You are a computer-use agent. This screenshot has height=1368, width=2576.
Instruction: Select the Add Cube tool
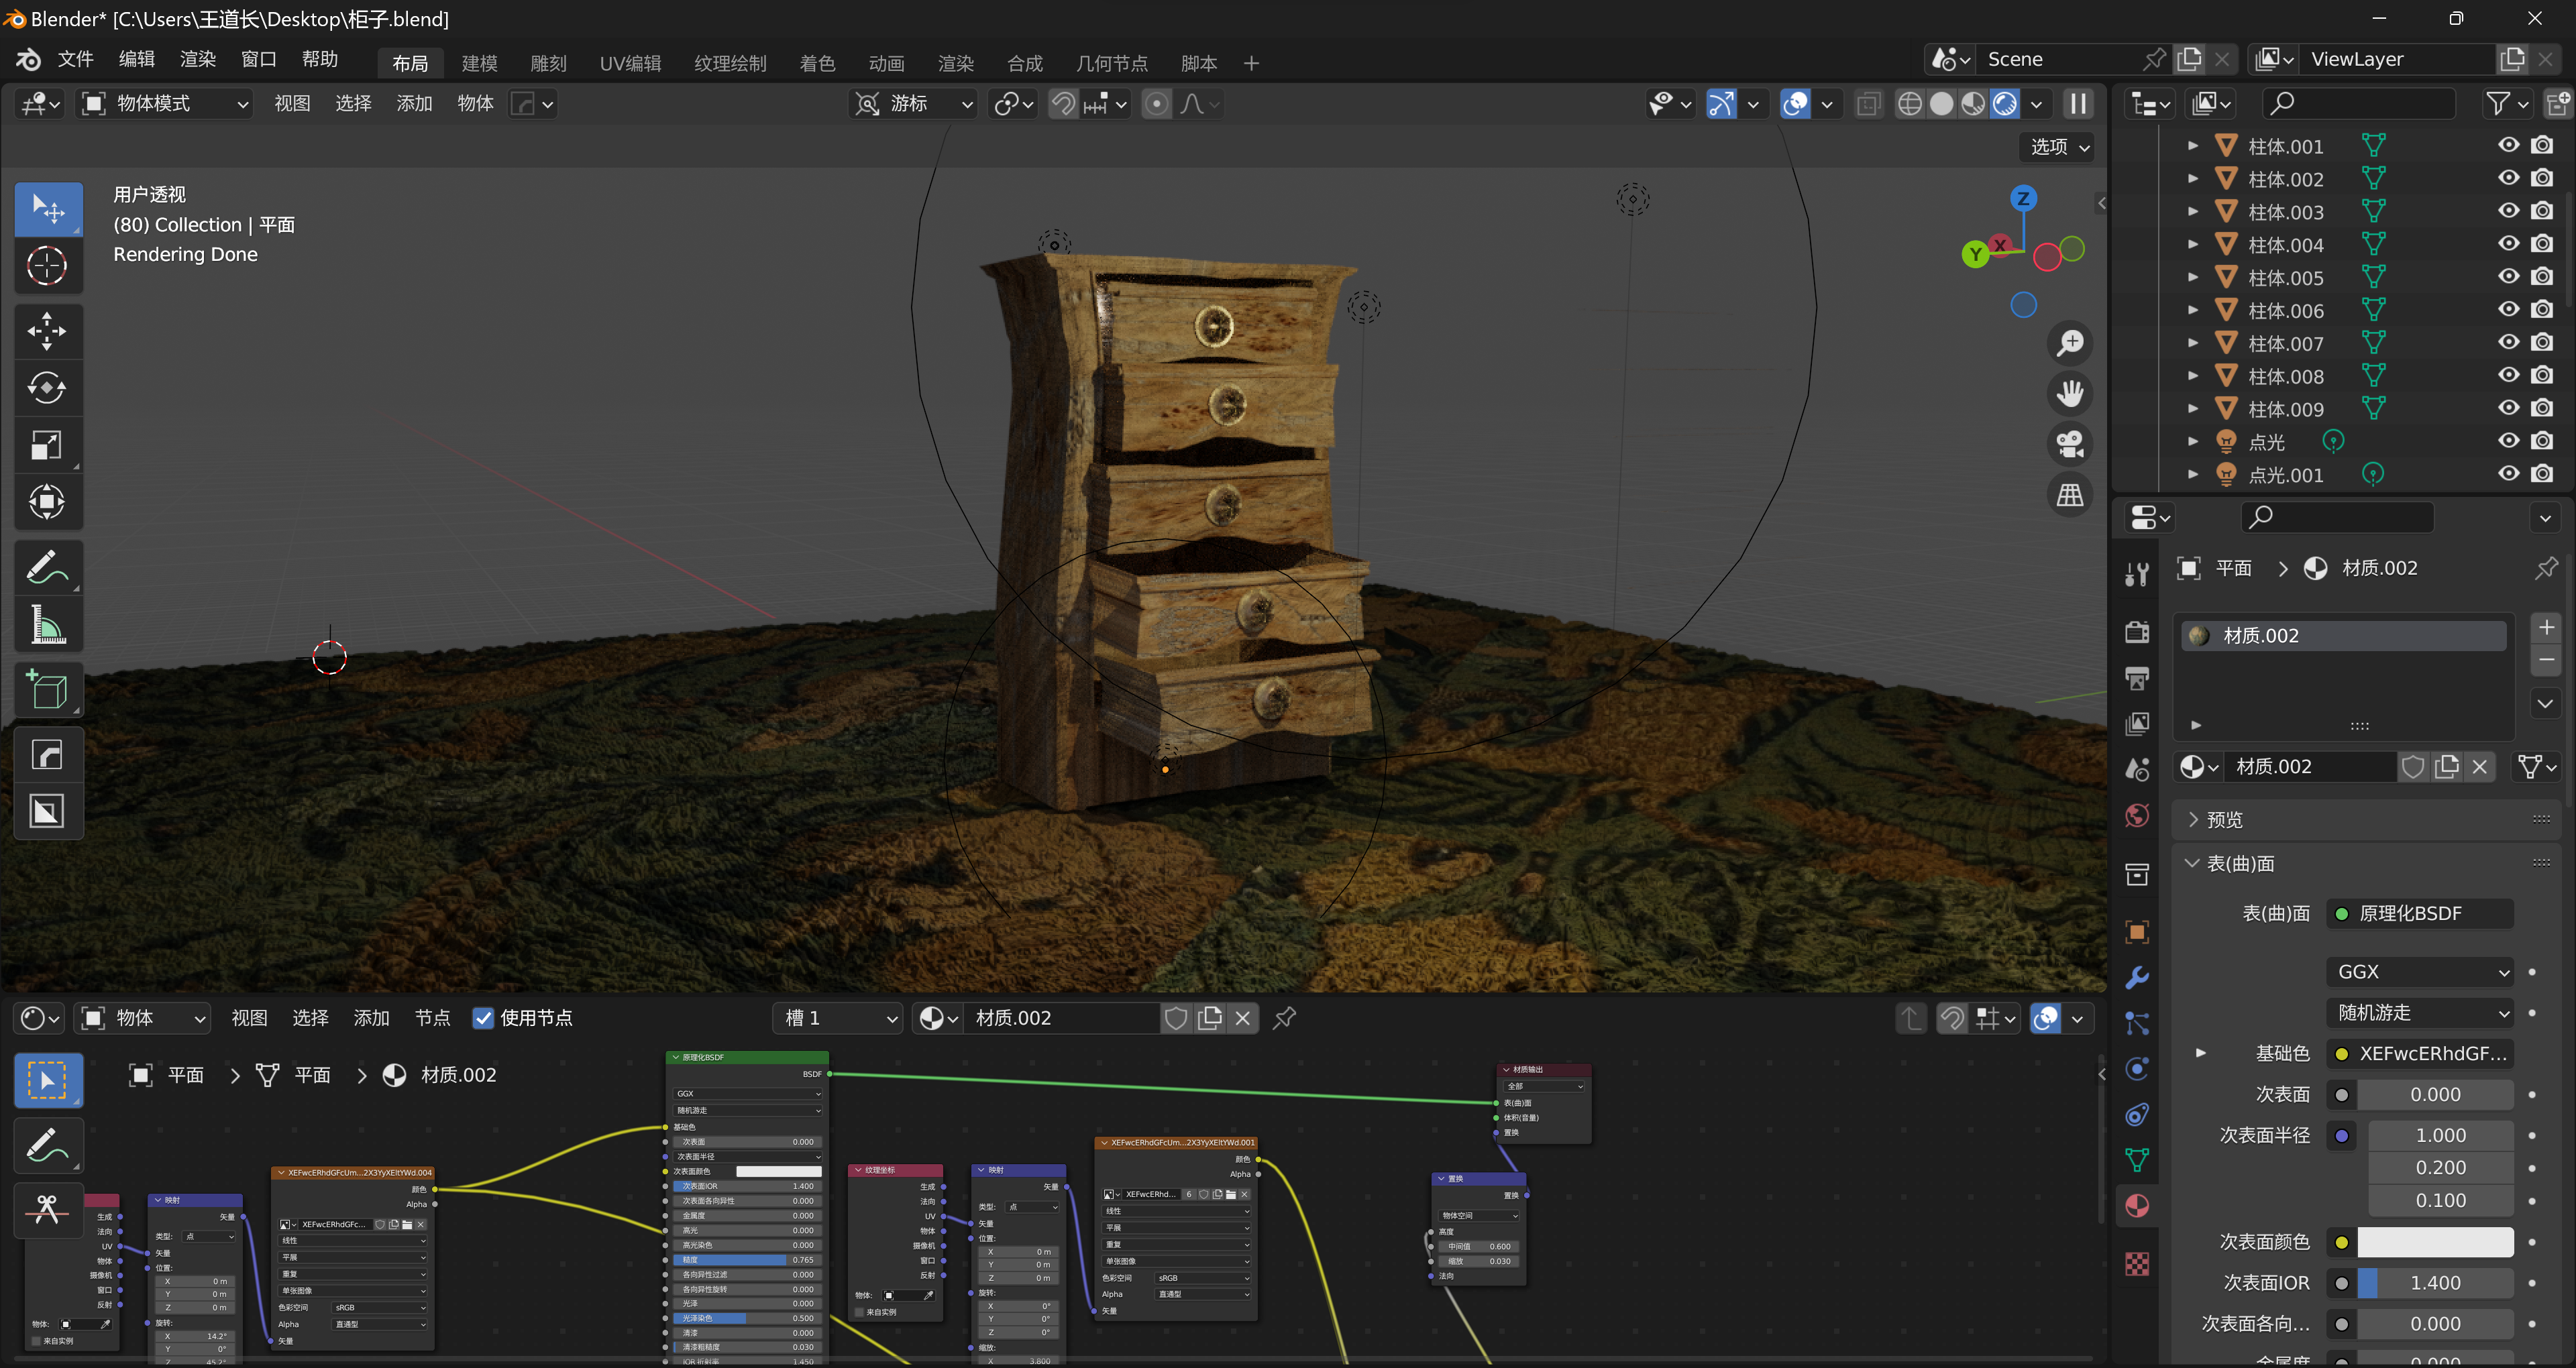point(47,689)
